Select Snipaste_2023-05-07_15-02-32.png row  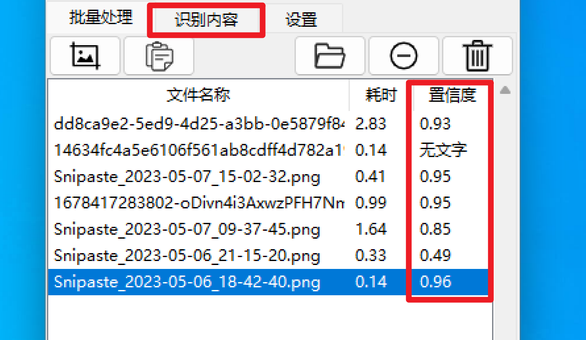tap(268, 176)
